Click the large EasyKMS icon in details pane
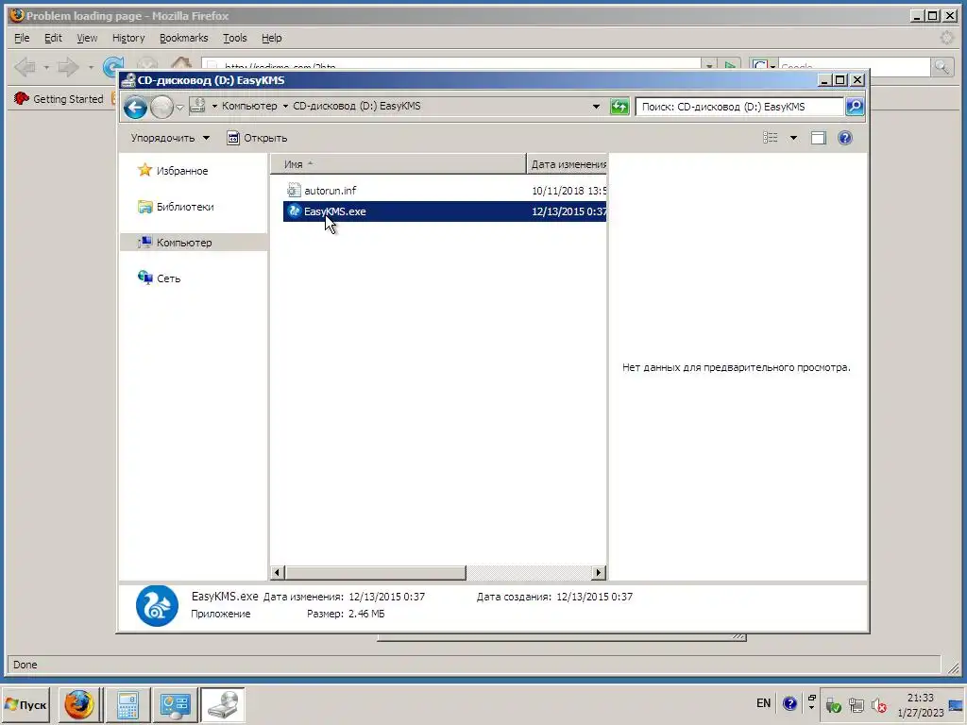The width and height of the screenshot is (967, 725). point(157,606)
